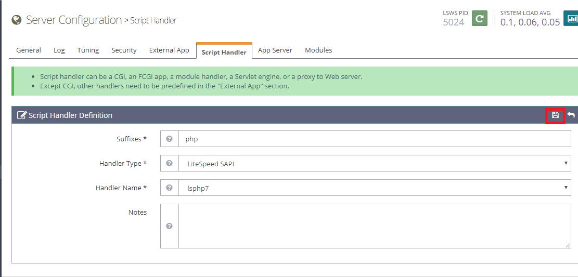This screenshot has width=578, height=277.
Task: Click the help icon next to Suffixes
Action: pyautogui.click(x=169, y=139)
